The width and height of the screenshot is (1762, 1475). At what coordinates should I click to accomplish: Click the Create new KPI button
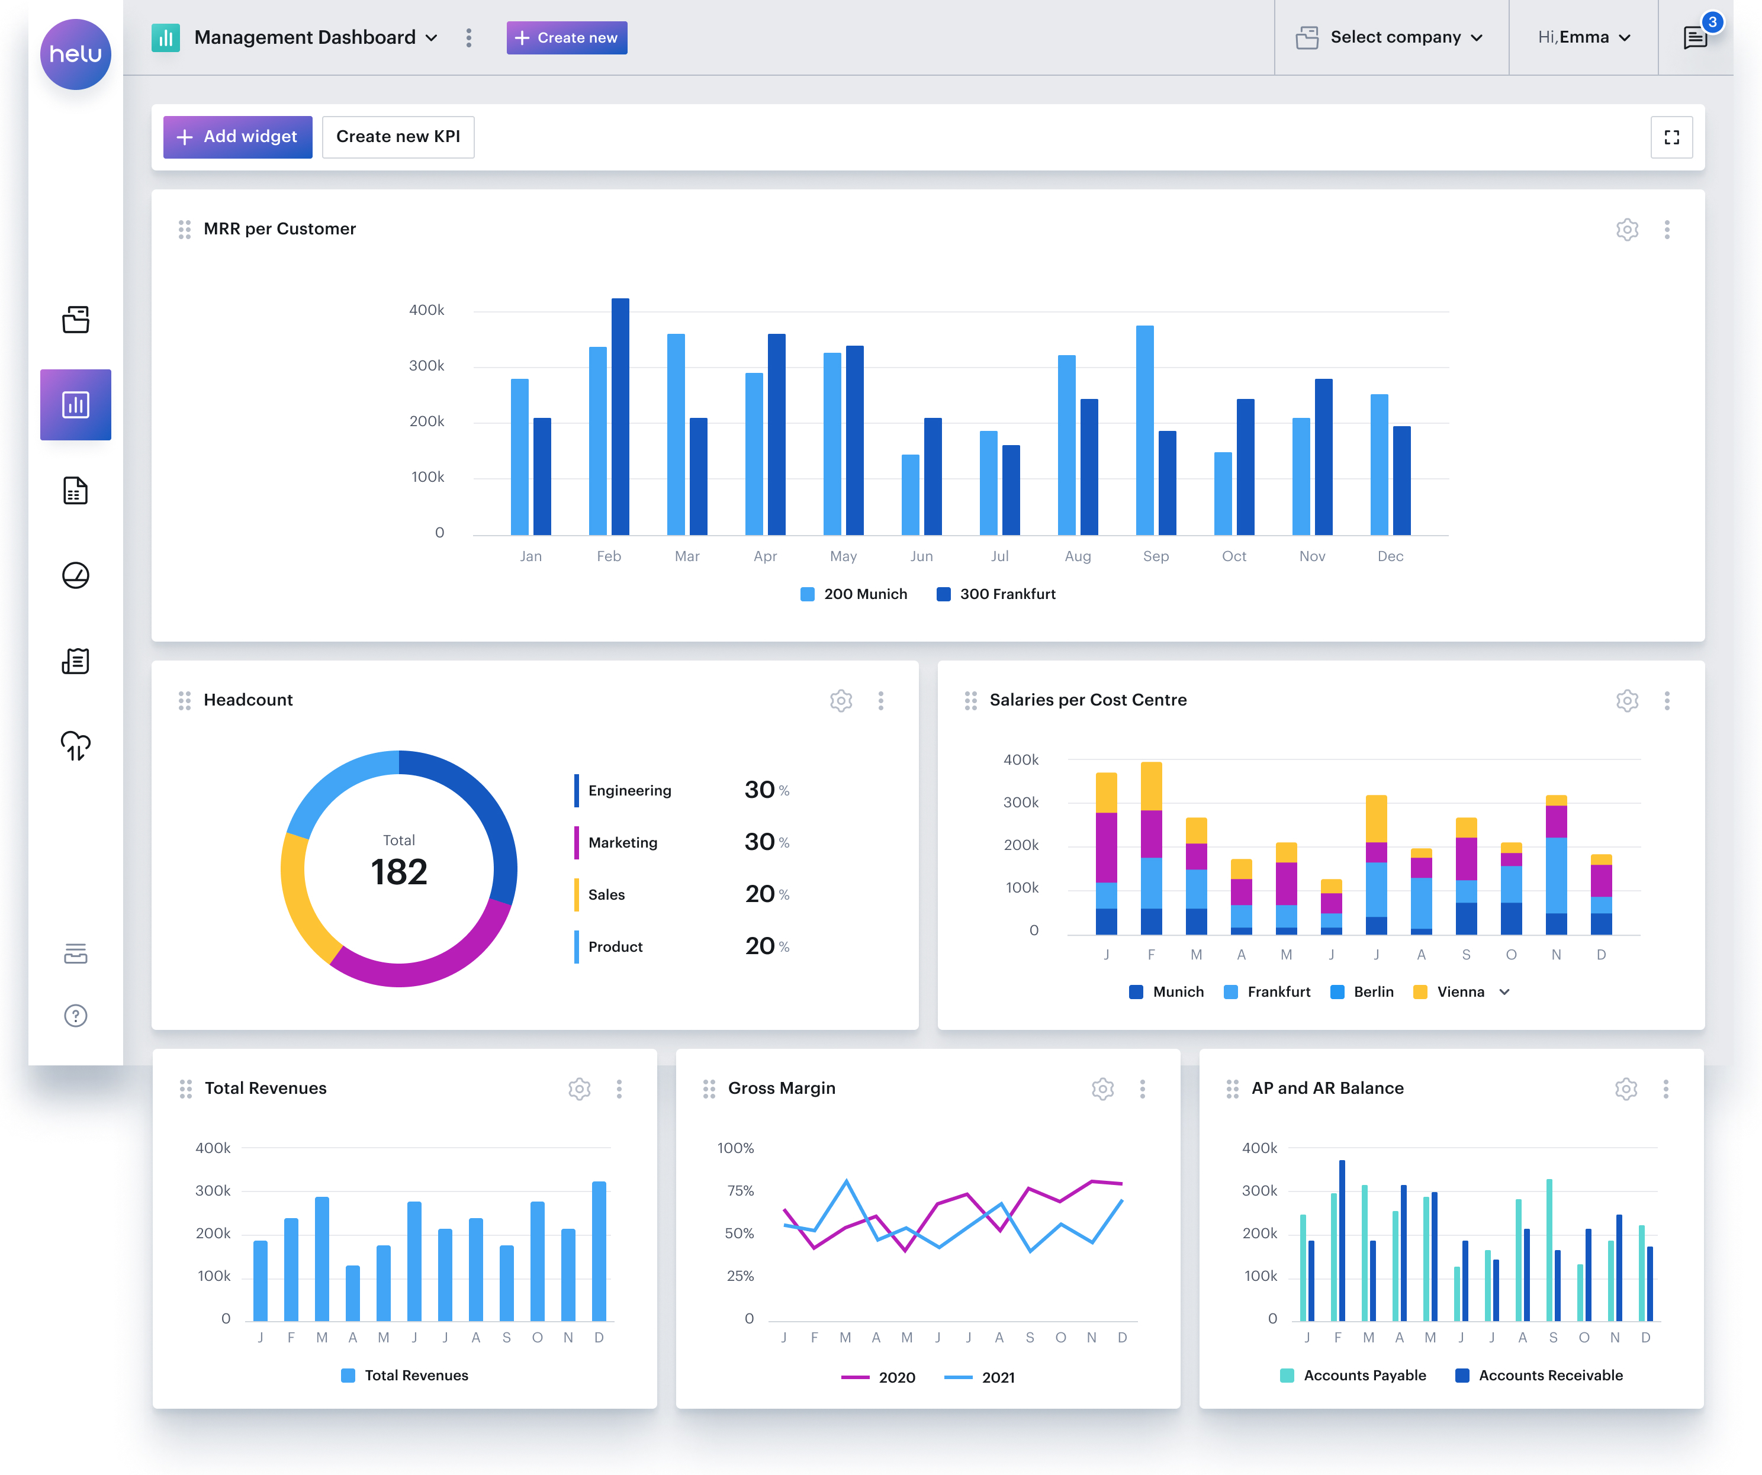[398, 137]
